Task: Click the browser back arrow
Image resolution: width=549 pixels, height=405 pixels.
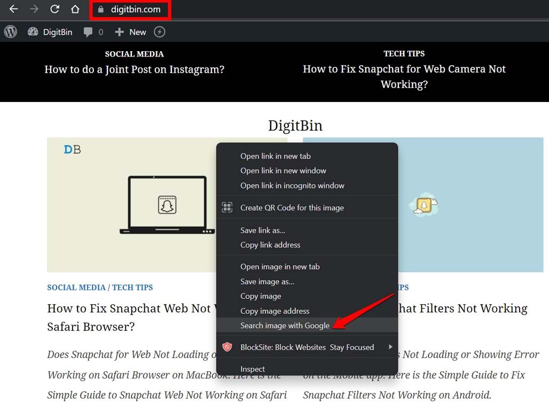Action: (13, 9)
